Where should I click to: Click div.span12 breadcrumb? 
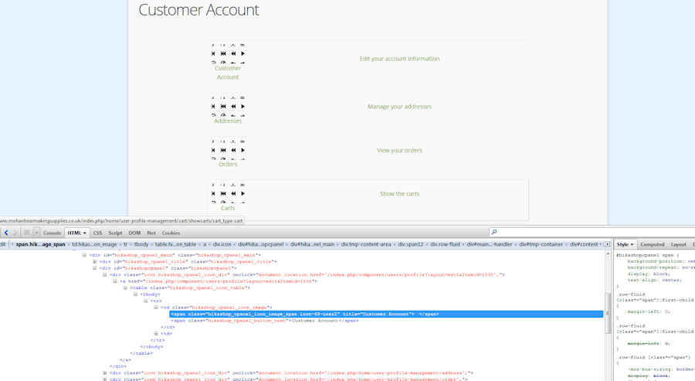pyautogui.click(x=411, y=244)
